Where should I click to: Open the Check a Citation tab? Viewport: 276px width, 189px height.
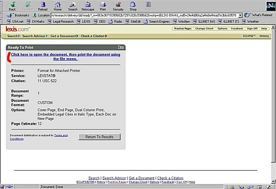point(94,36)
